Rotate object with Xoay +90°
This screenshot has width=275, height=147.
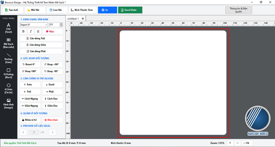53,64
